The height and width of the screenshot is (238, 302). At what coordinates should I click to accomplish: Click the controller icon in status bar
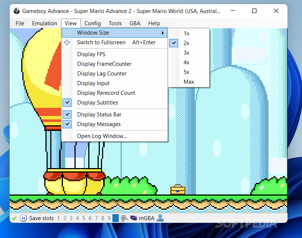(124, 218)
